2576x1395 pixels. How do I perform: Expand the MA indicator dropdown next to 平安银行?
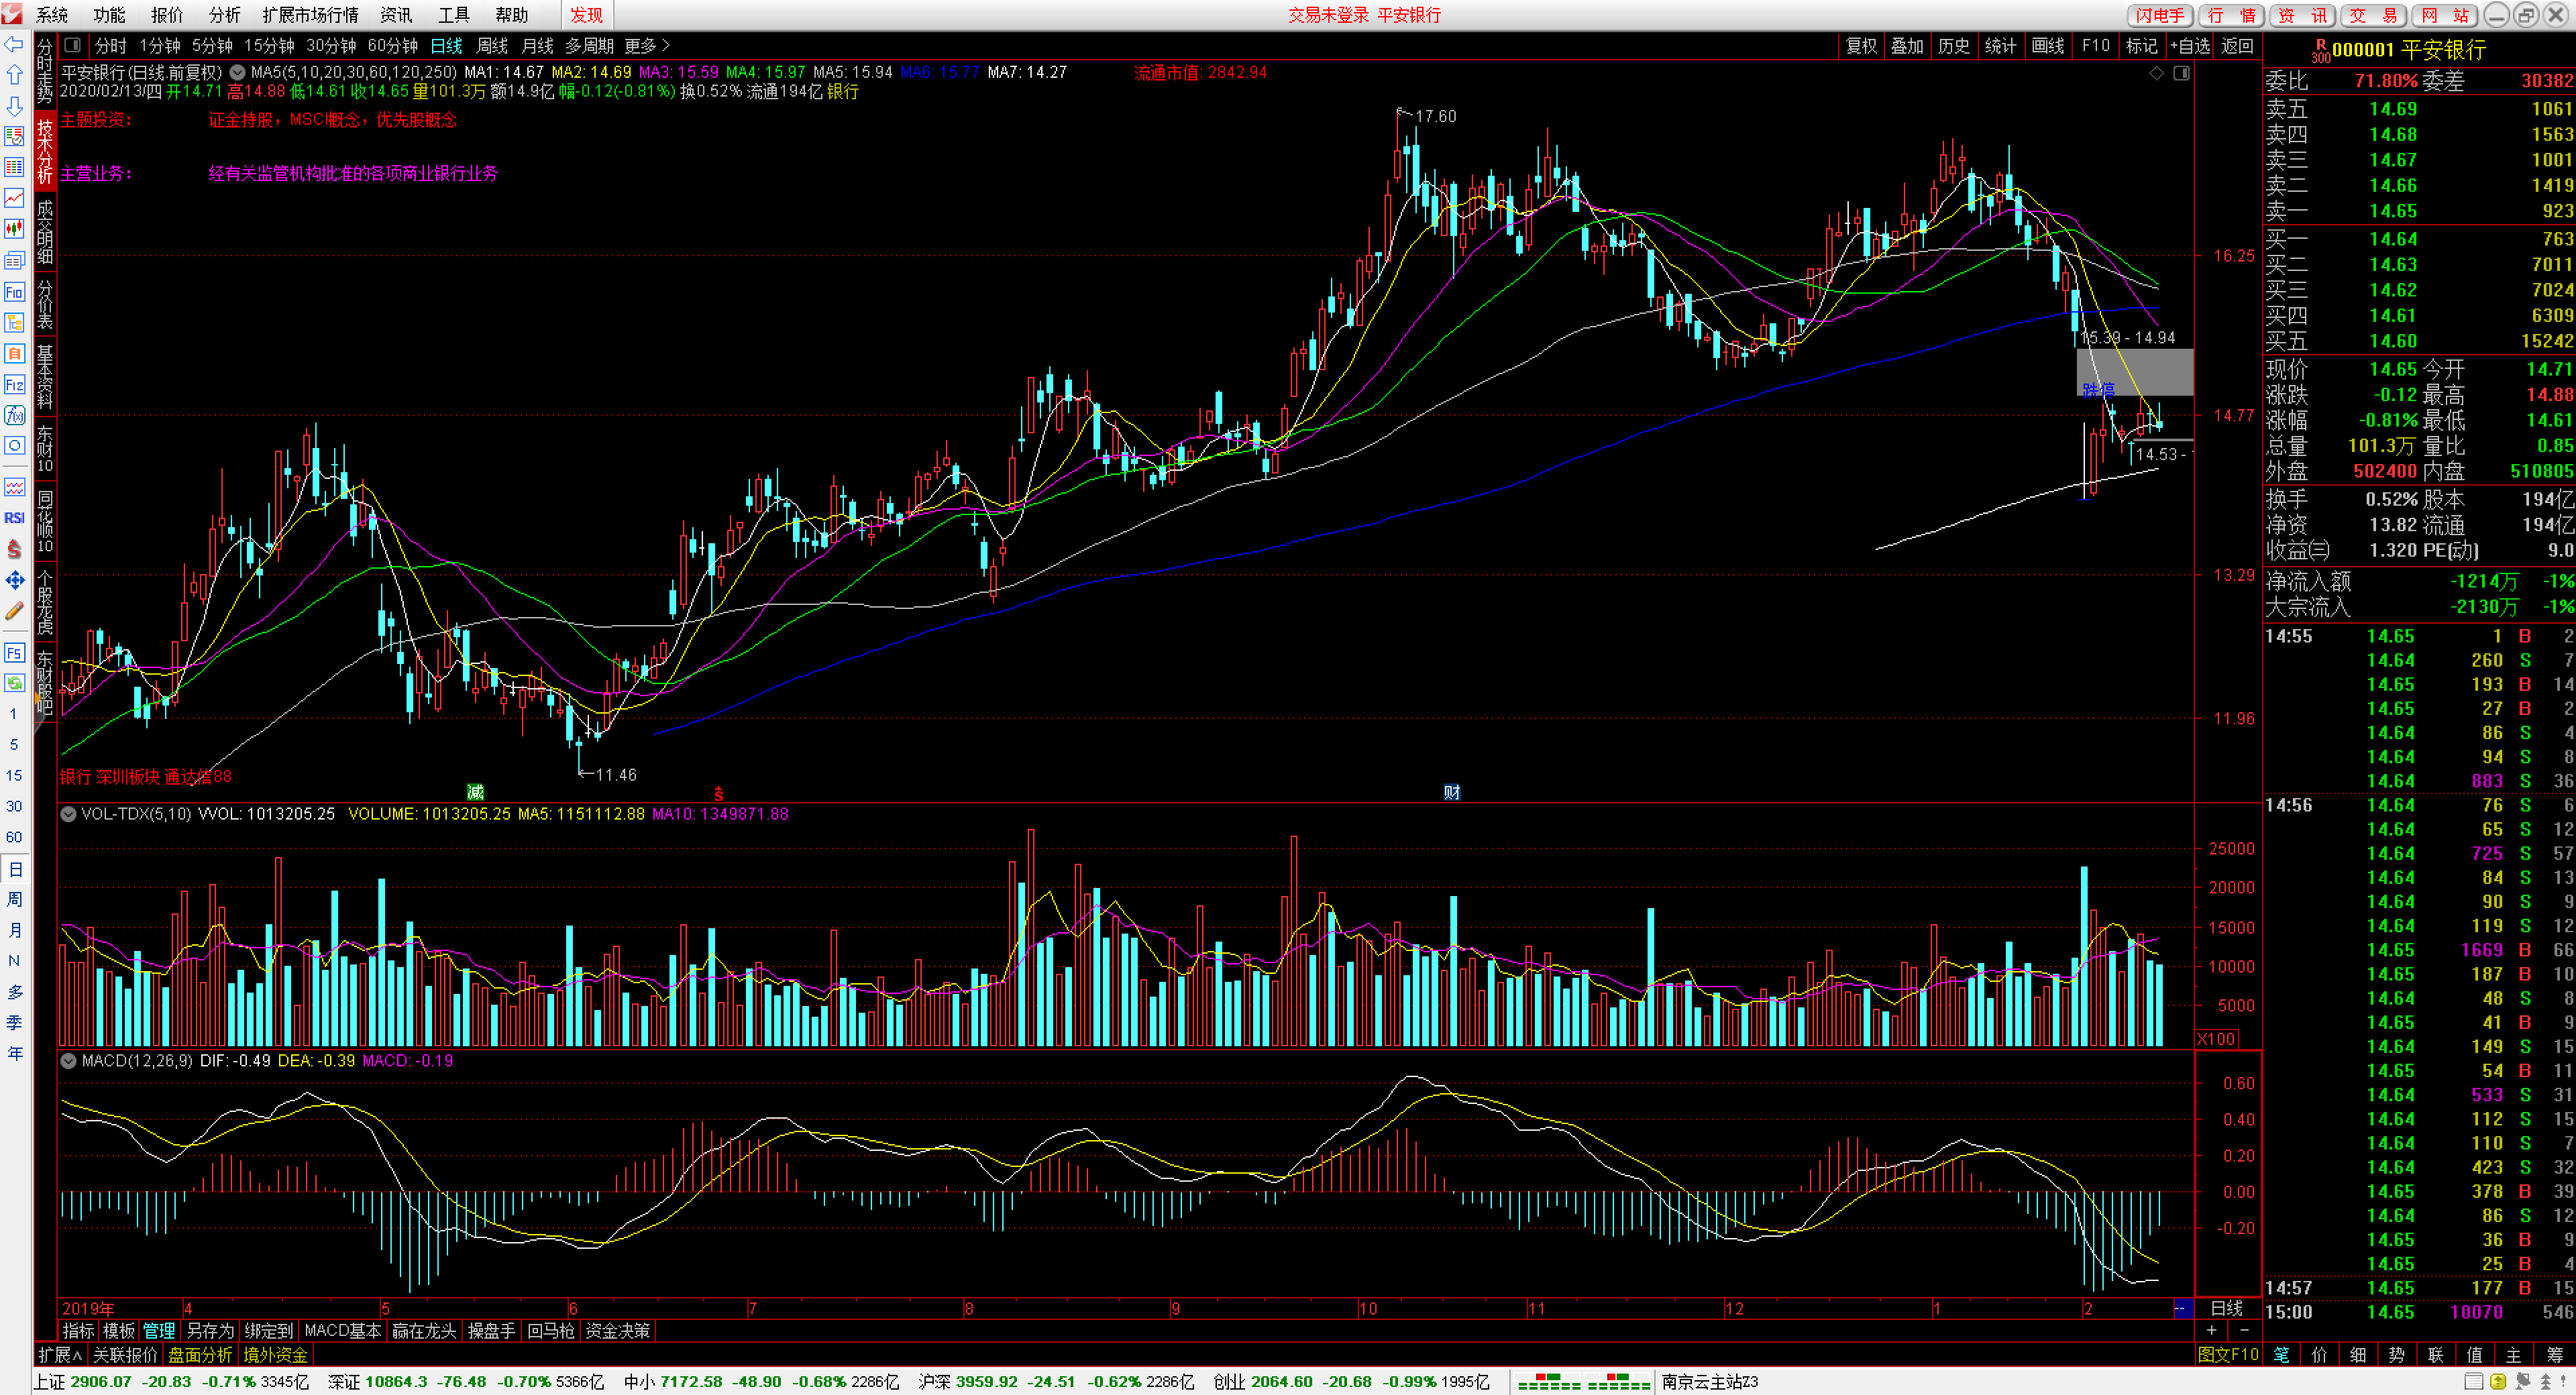[x=237, y=72]
